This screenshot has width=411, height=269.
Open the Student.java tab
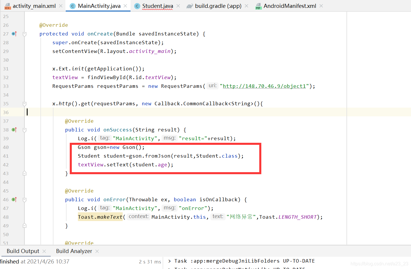coord(158,6)
